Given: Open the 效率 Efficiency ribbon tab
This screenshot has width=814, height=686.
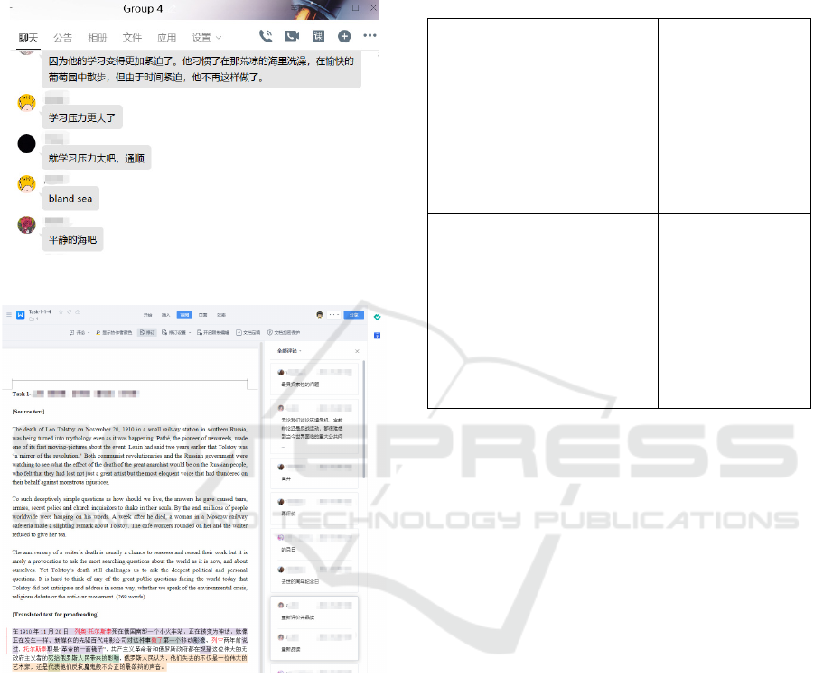Looking at the screenshot, I should coord(221,315).
